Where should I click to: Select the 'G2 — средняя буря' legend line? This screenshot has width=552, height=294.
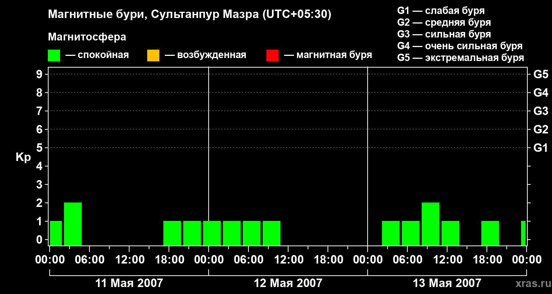[x=444, y=22]
